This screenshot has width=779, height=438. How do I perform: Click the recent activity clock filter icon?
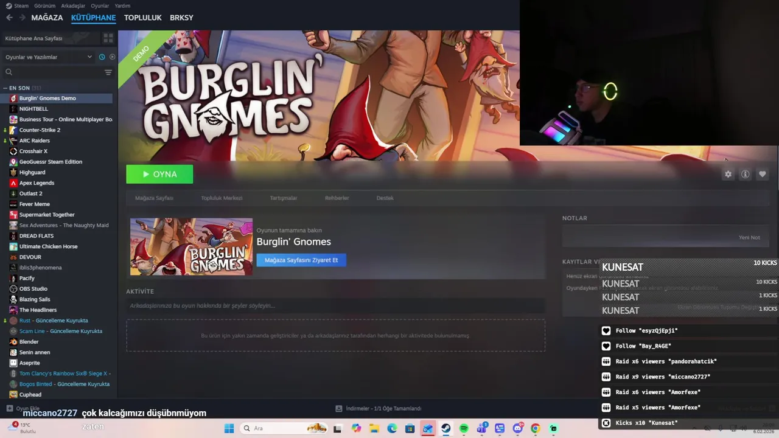102,57
